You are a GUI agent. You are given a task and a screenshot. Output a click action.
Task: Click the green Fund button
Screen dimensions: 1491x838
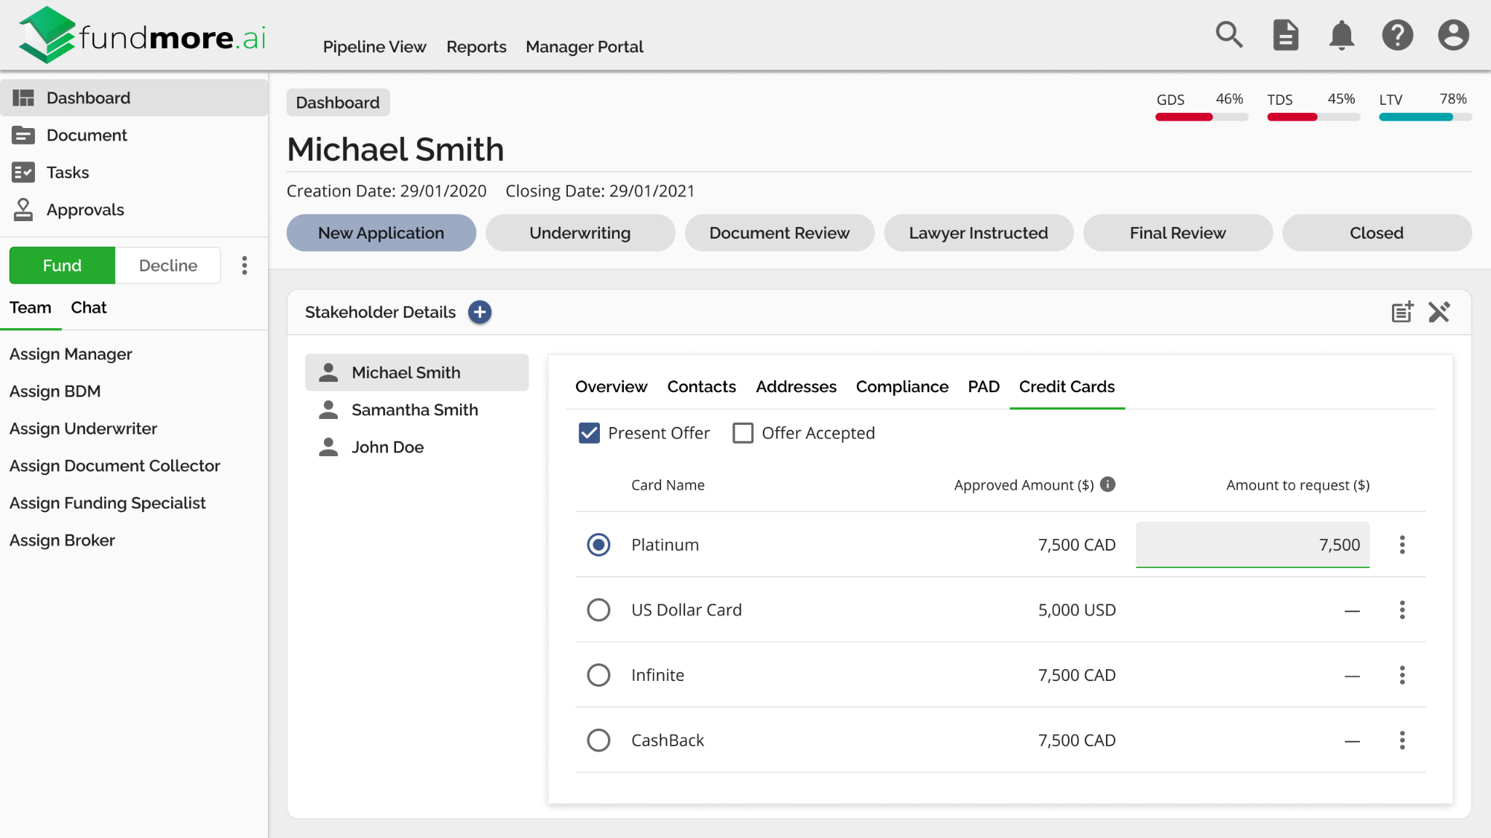(62, 266)
